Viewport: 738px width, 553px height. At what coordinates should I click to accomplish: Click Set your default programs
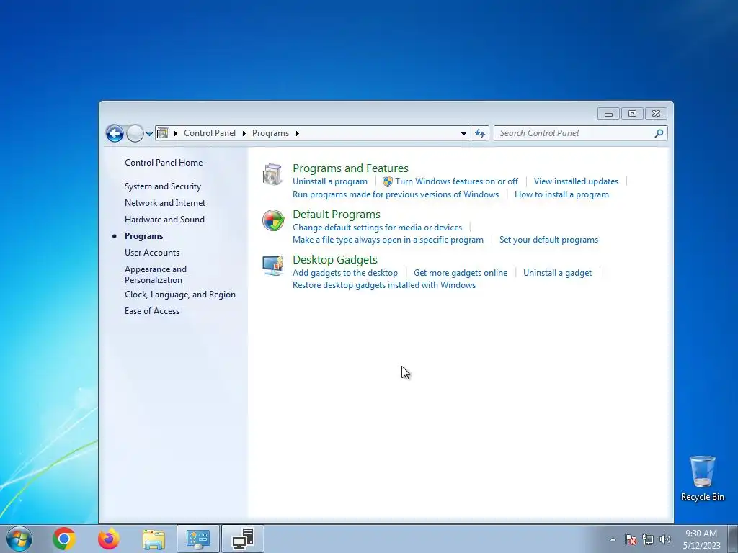pyautogui.click(x=548, y=240)
